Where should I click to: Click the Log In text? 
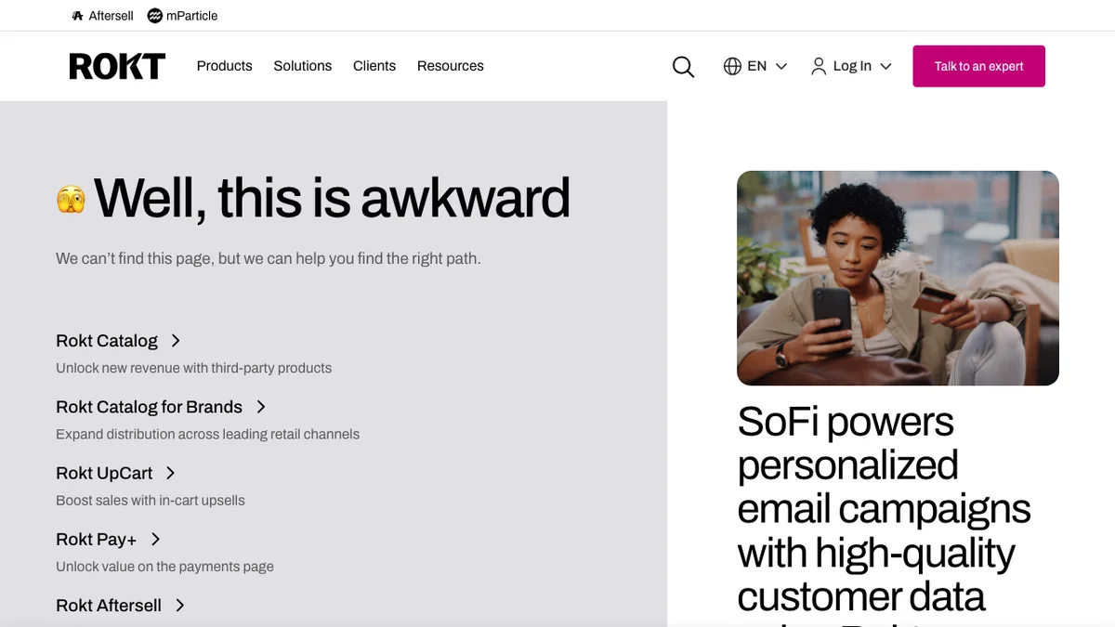(852, 66)
